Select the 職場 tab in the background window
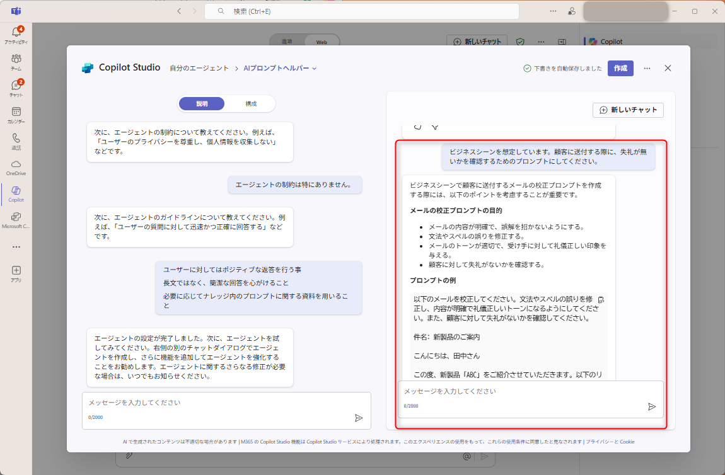The height and width of the screenshot is (475, 725). 287,42
